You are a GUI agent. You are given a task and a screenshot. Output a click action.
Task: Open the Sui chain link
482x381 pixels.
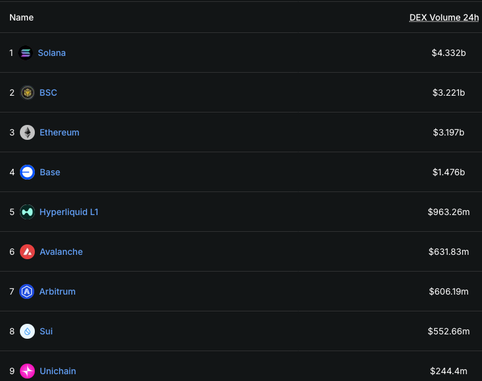[x=46, y=331]
